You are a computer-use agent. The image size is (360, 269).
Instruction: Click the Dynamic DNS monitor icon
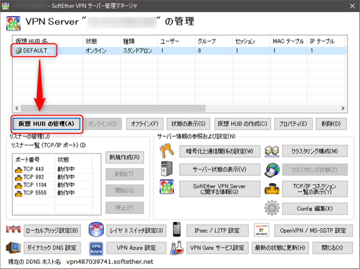[13, 248]
